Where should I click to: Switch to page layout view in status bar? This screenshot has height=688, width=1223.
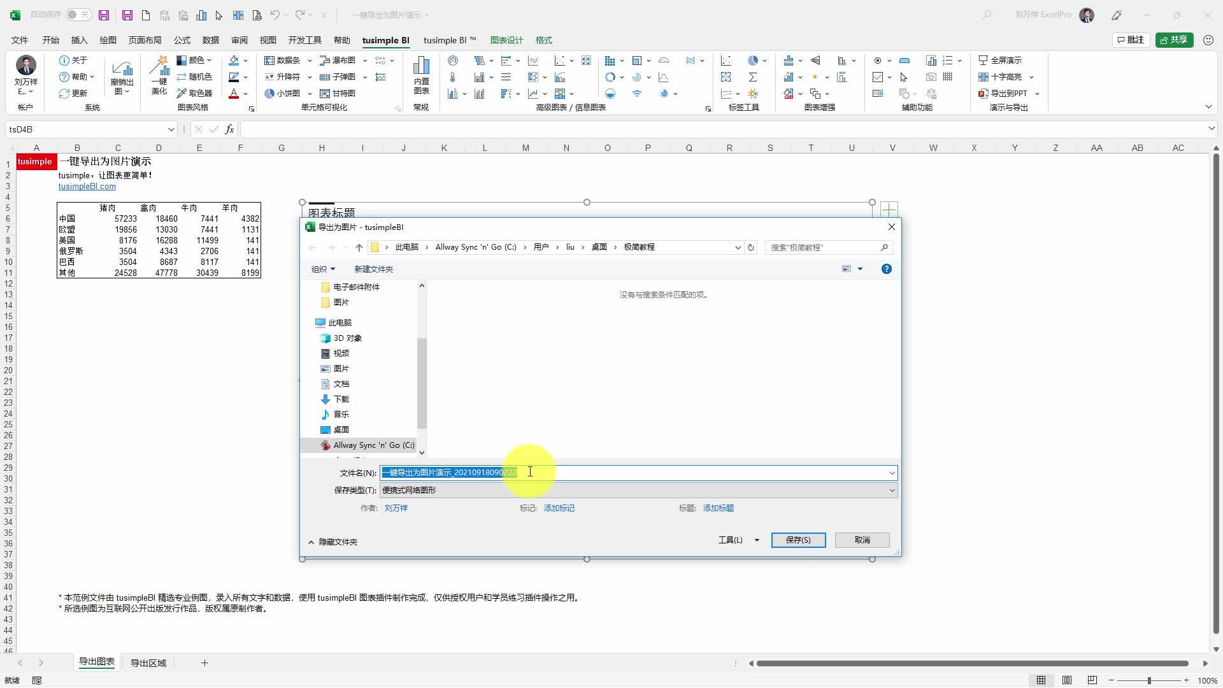1067,680
